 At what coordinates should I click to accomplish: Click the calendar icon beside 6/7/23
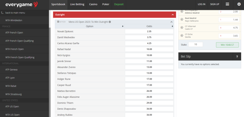[x=58, y=22]
